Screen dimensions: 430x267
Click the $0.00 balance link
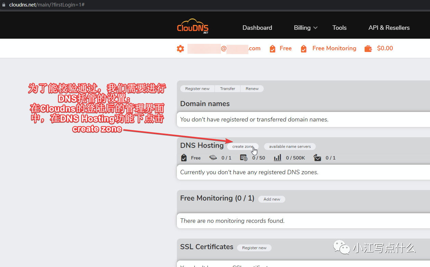[385, 49]
